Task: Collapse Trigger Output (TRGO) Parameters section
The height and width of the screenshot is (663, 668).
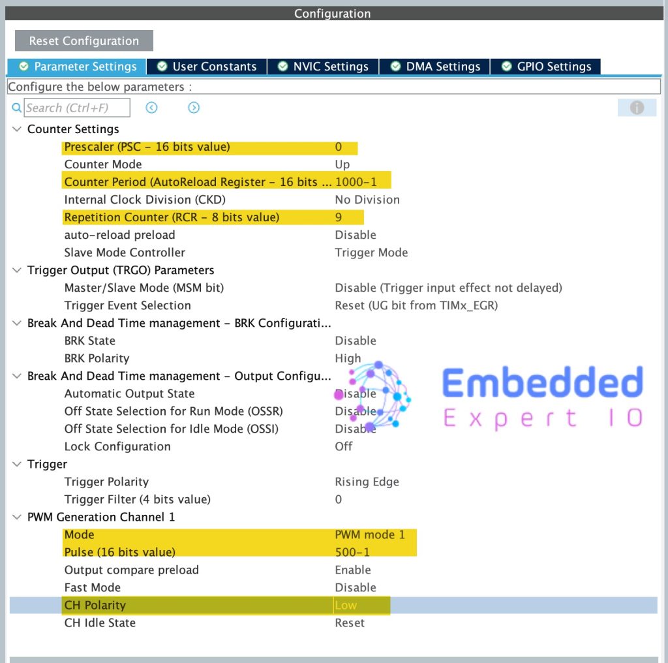Action: pos(16,270)
